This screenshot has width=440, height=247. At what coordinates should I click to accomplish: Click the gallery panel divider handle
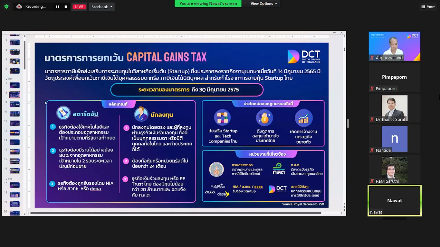(348, 123)
